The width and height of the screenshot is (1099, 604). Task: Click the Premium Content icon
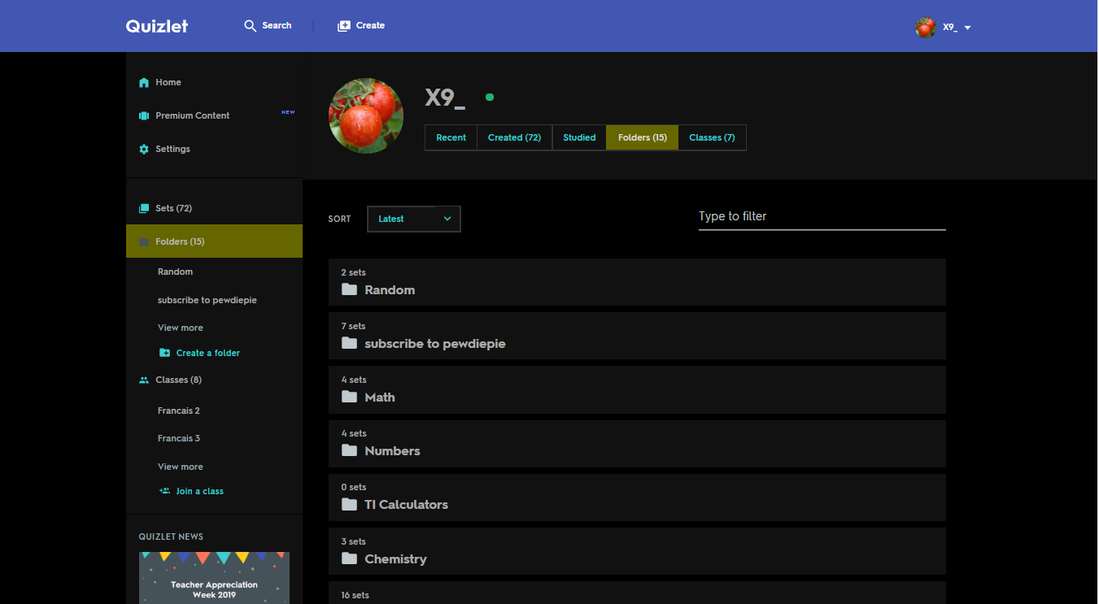pos(144,115)
